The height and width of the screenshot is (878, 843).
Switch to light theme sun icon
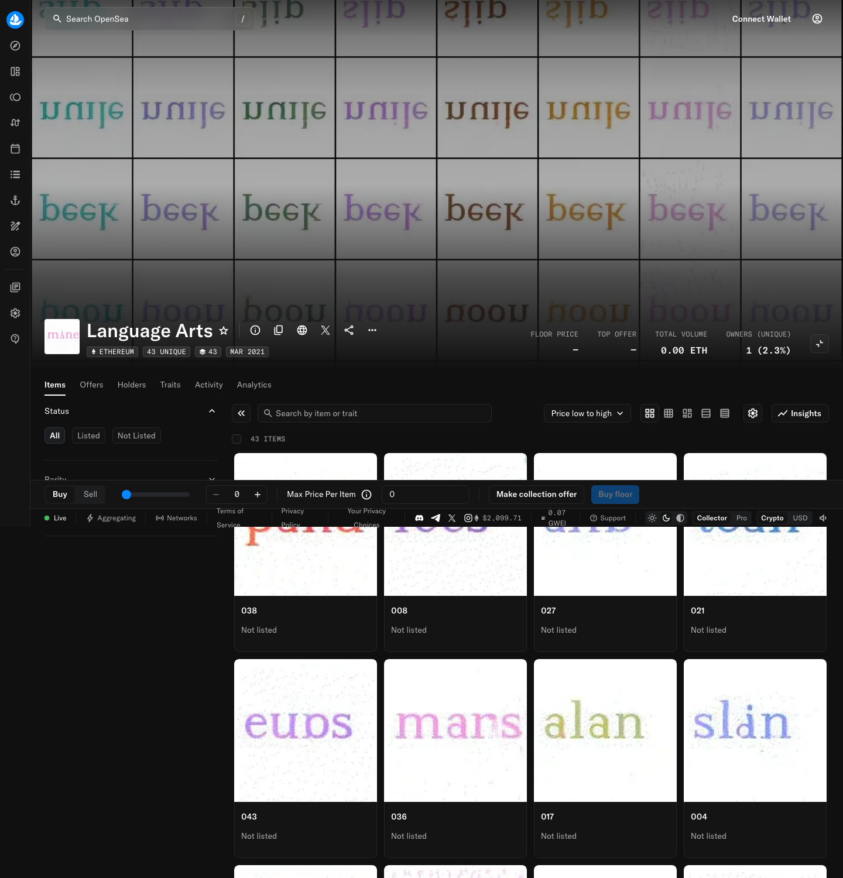(652, 518)
